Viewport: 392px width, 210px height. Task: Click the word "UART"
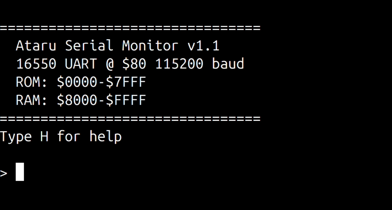pyautogui.click(x=81, y=64)
